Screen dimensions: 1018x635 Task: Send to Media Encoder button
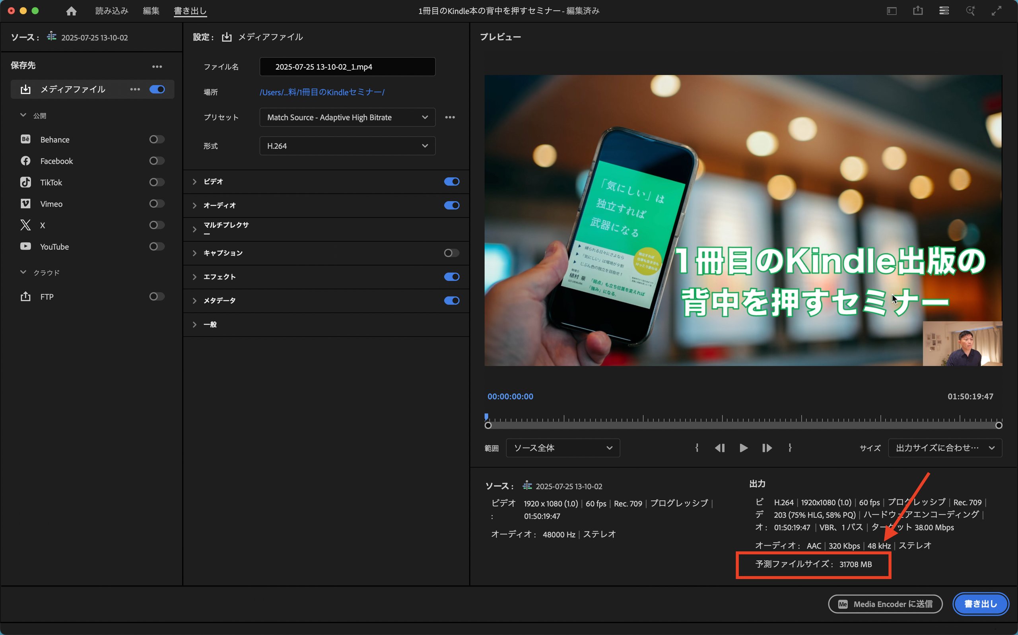(885, 604)
